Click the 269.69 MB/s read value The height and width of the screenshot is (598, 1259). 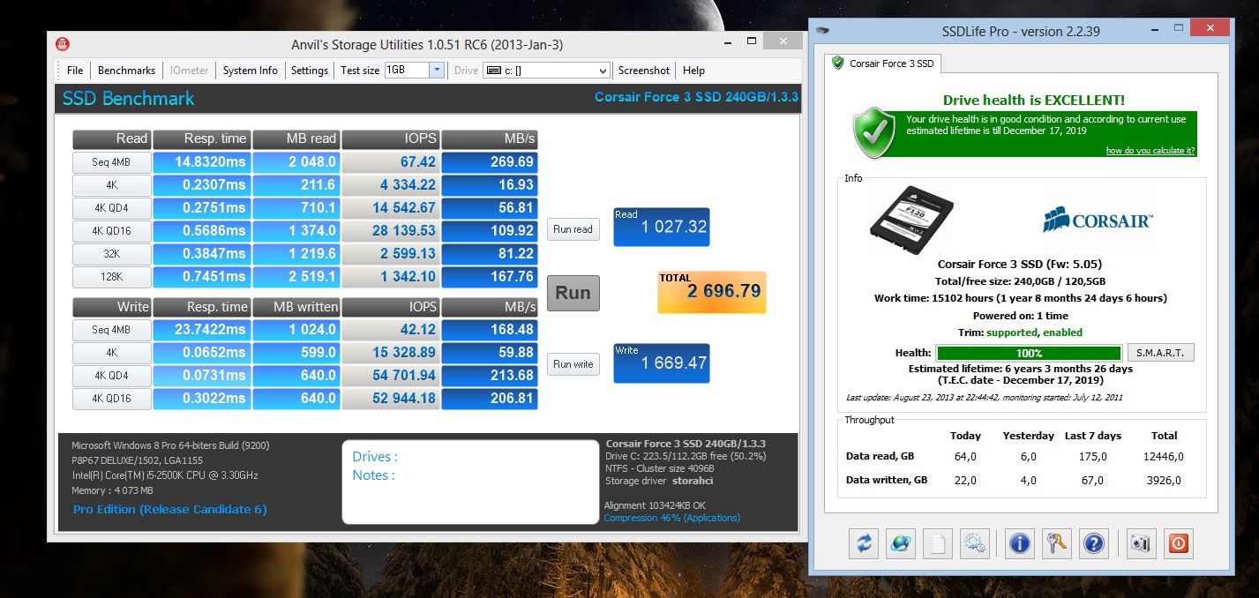[x=489, y=162]
